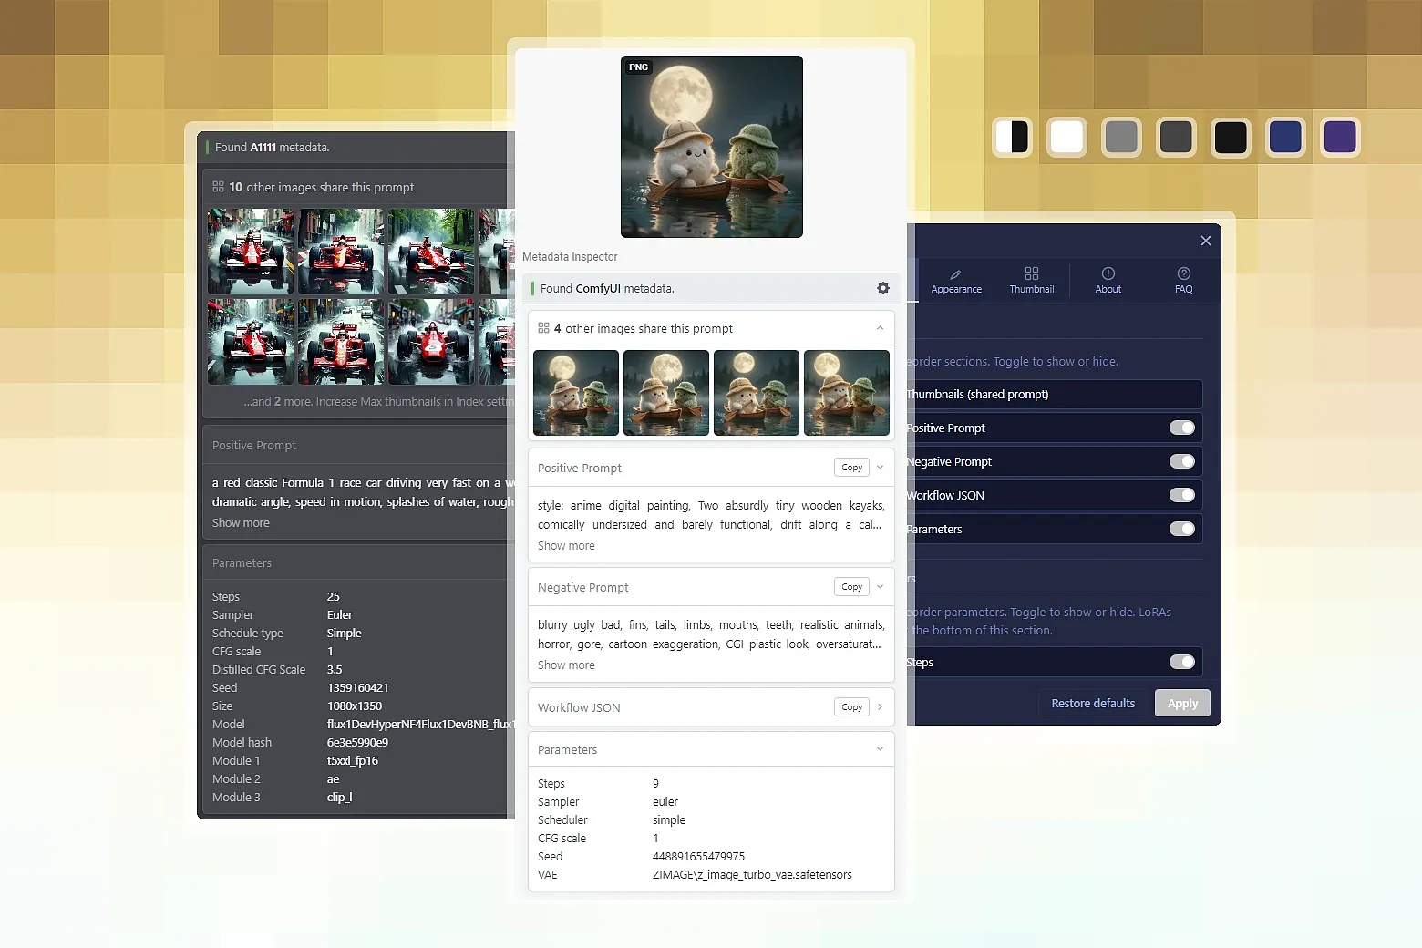Click Restore defaults
This screenshot has width=1422, height=948.
[1092, 703]
